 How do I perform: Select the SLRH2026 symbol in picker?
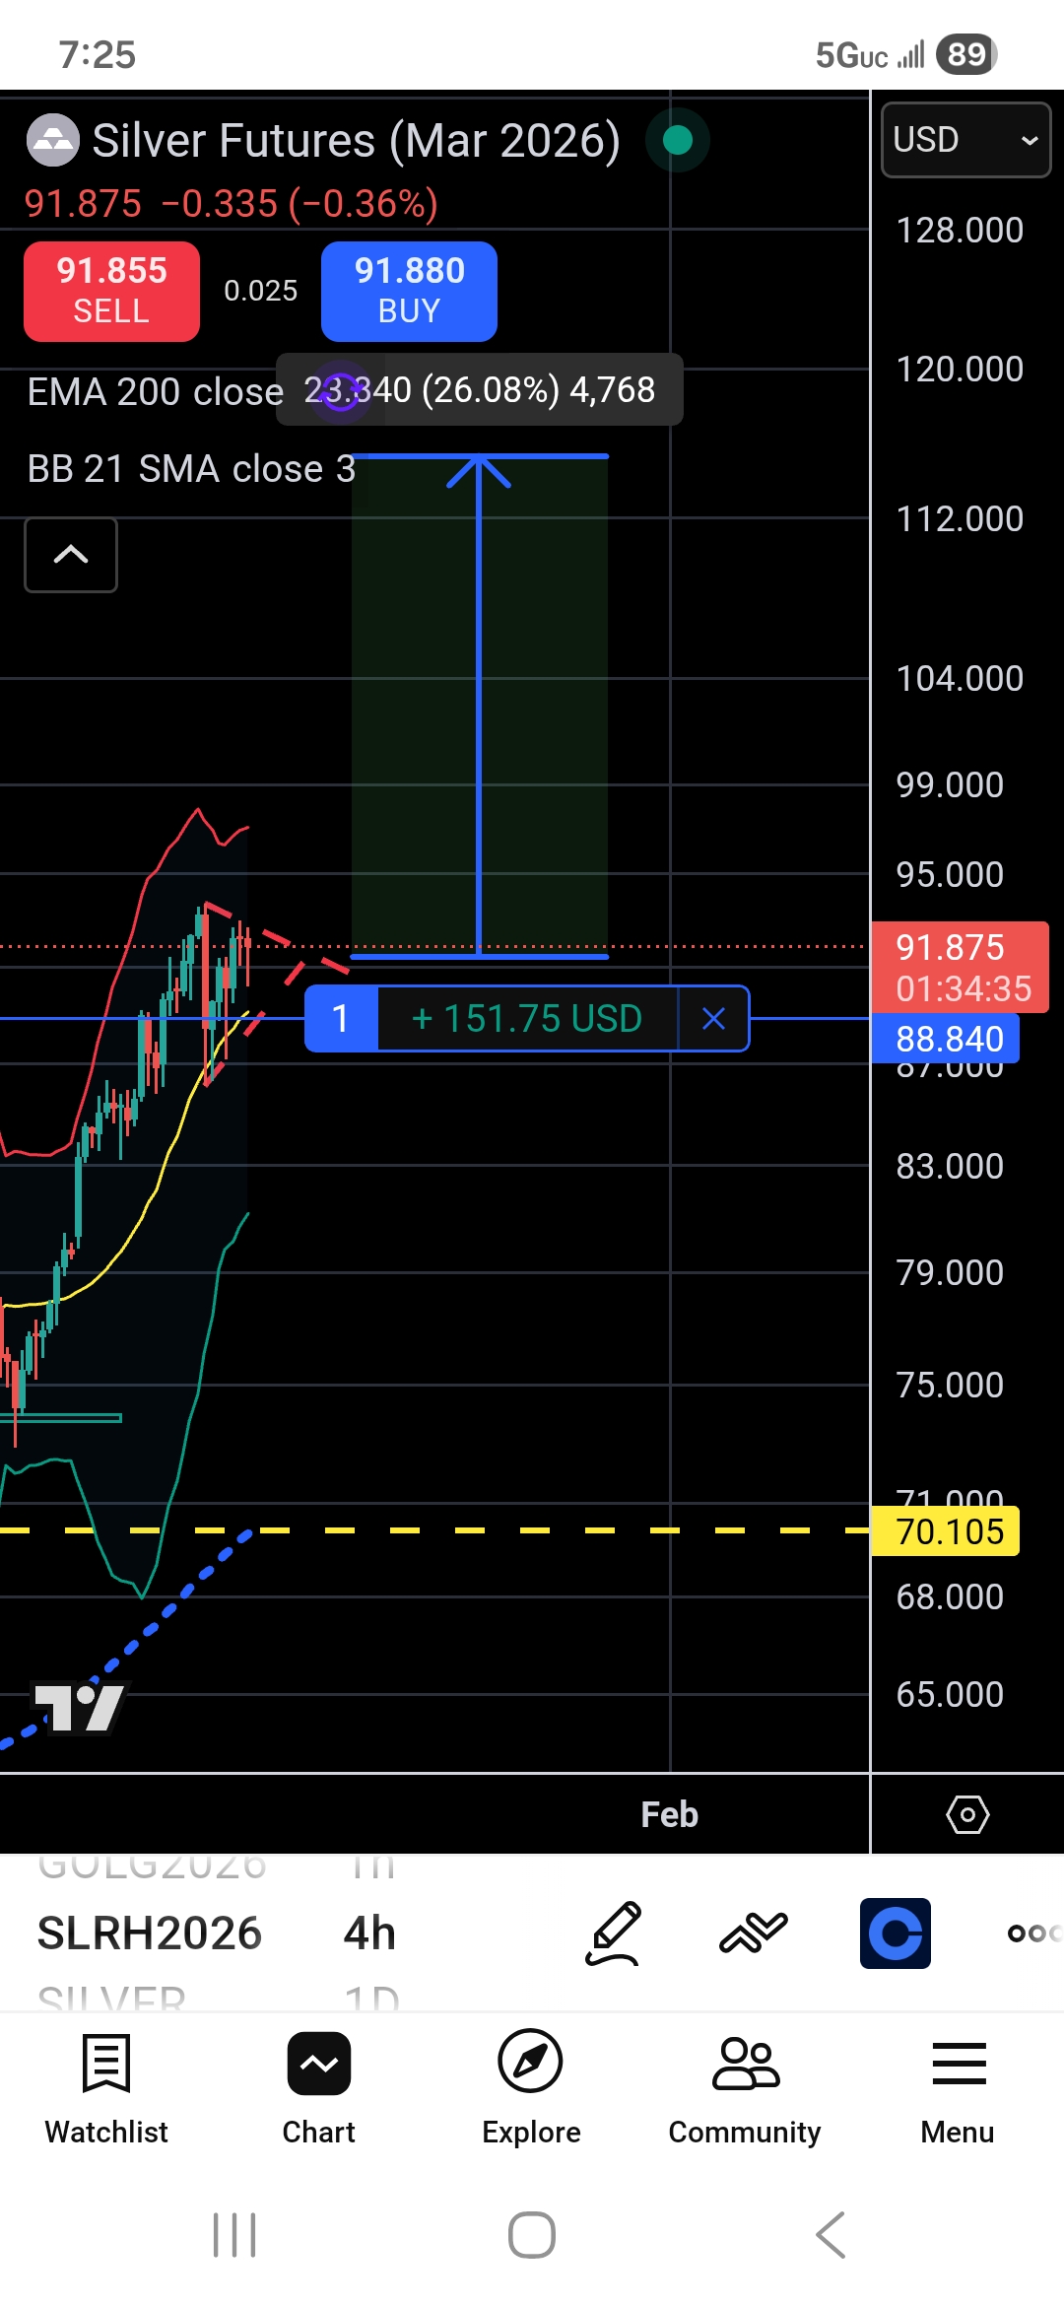pyautogui.click(x=150, y=1933)
